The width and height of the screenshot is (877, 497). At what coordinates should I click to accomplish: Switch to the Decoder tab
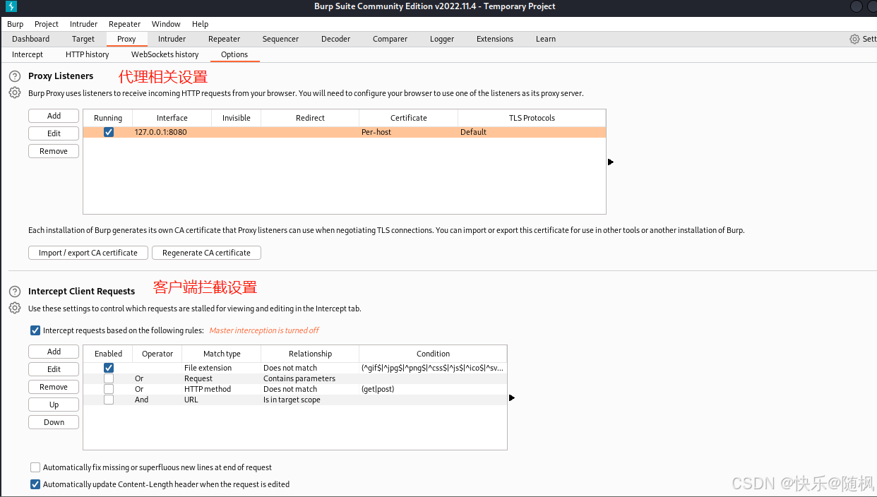pos(335,39)
